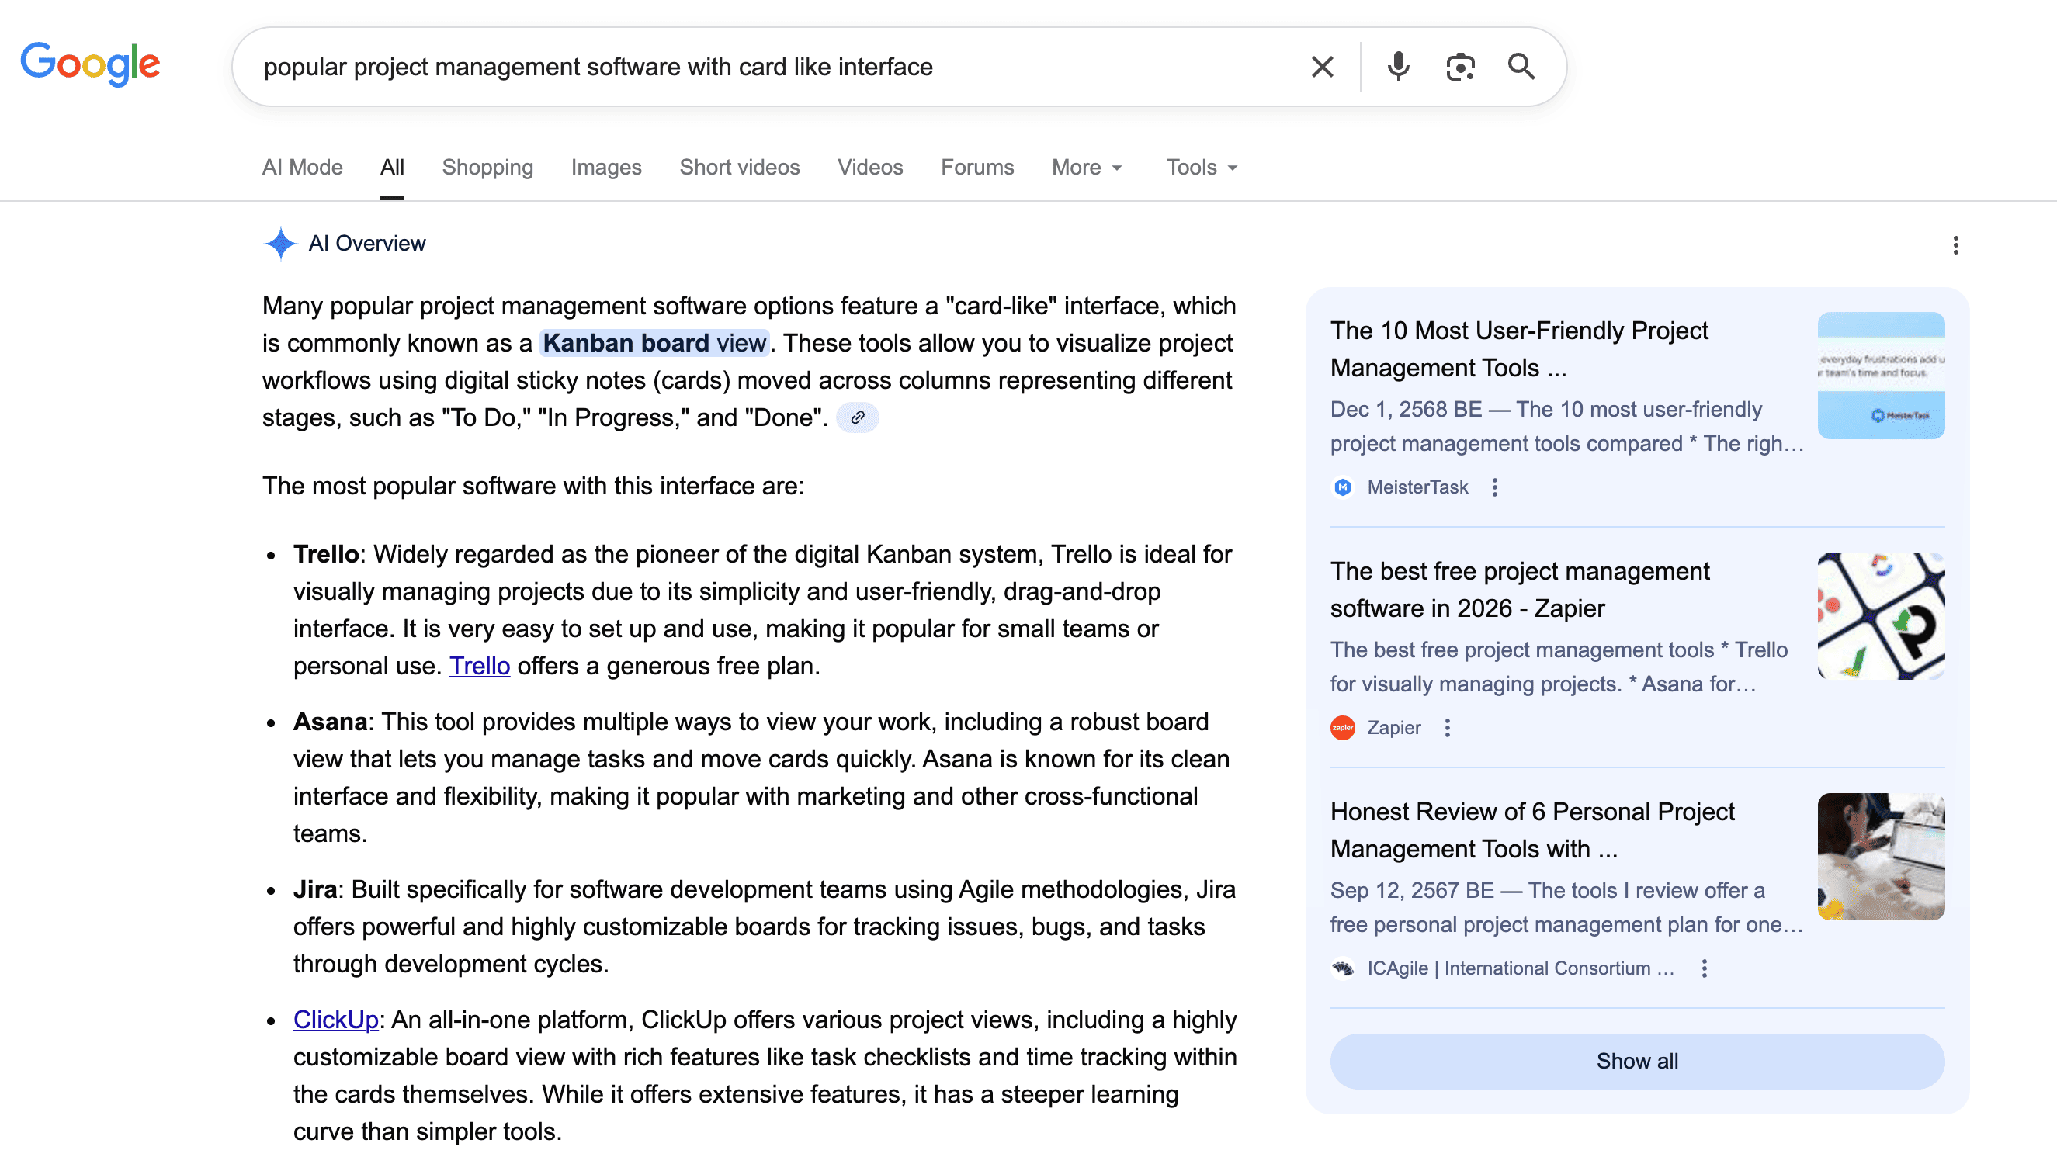Follow the ClickUp hyperlink
The height and width of the screenshot is (1164, 2057).
[336, 1020]
